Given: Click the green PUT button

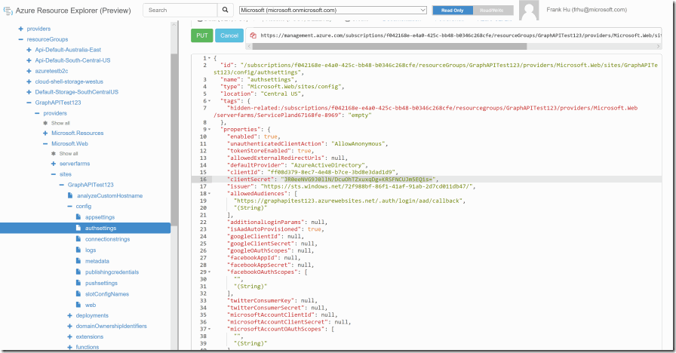Looking at the screenshot, I should coord(201,35).
